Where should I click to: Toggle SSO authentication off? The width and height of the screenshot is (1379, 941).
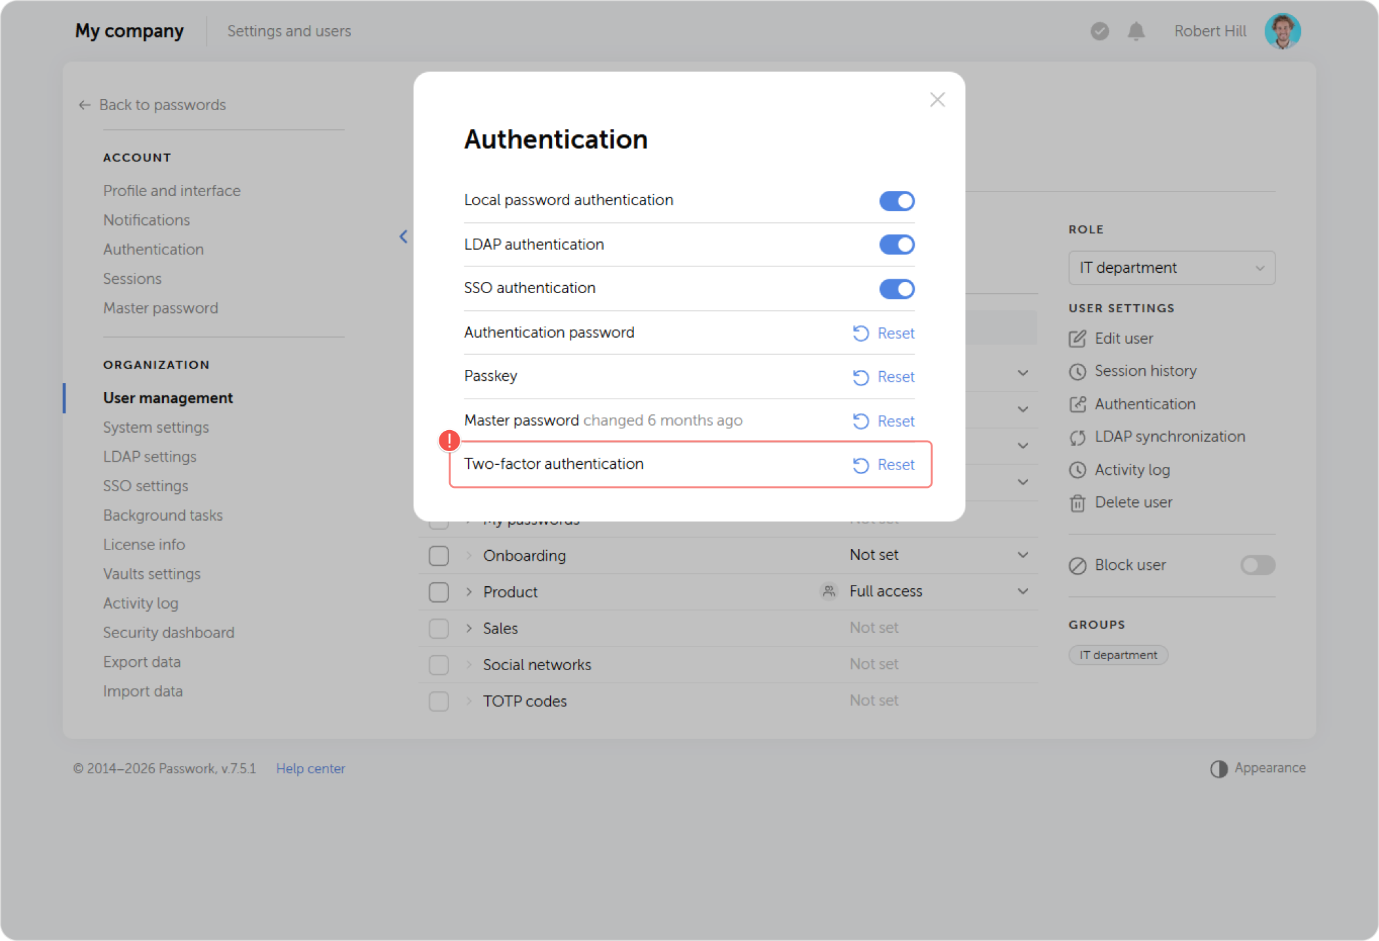point(896,289)
